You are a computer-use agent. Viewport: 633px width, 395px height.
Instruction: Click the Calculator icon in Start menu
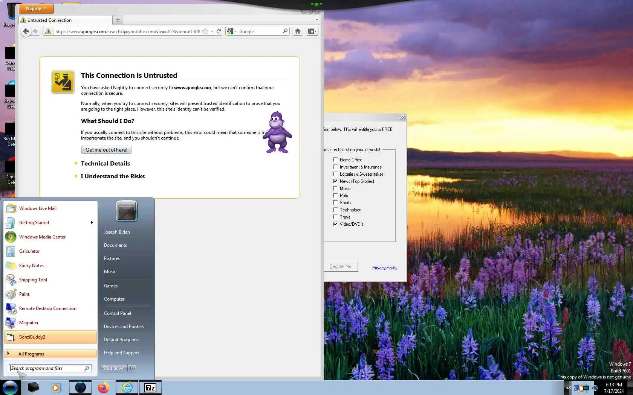point(11,251)
